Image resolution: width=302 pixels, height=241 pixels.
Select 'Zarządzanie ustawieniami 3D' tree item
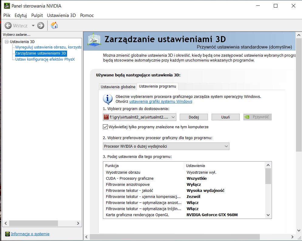click(41, 53)
